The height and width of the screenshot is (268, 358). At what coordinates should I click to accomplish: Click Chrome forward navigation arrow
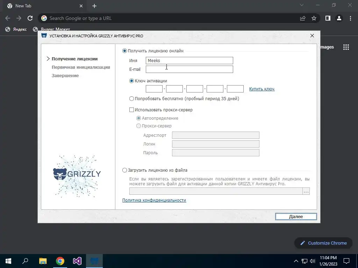(x=19, y=18)
